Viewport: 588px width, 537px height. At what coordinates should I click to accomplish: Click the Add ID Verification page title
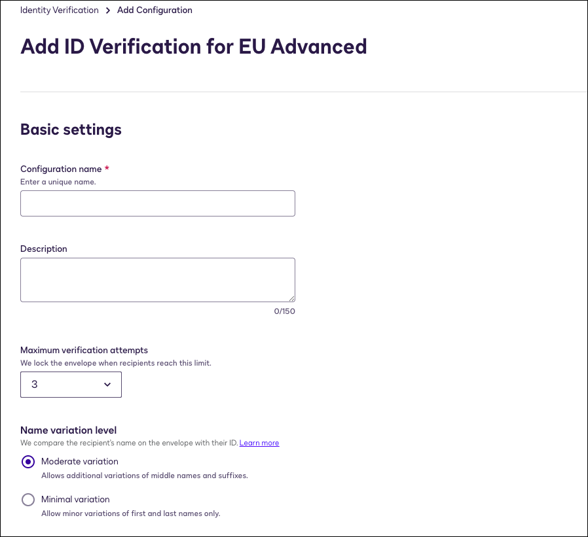point(194,47)
